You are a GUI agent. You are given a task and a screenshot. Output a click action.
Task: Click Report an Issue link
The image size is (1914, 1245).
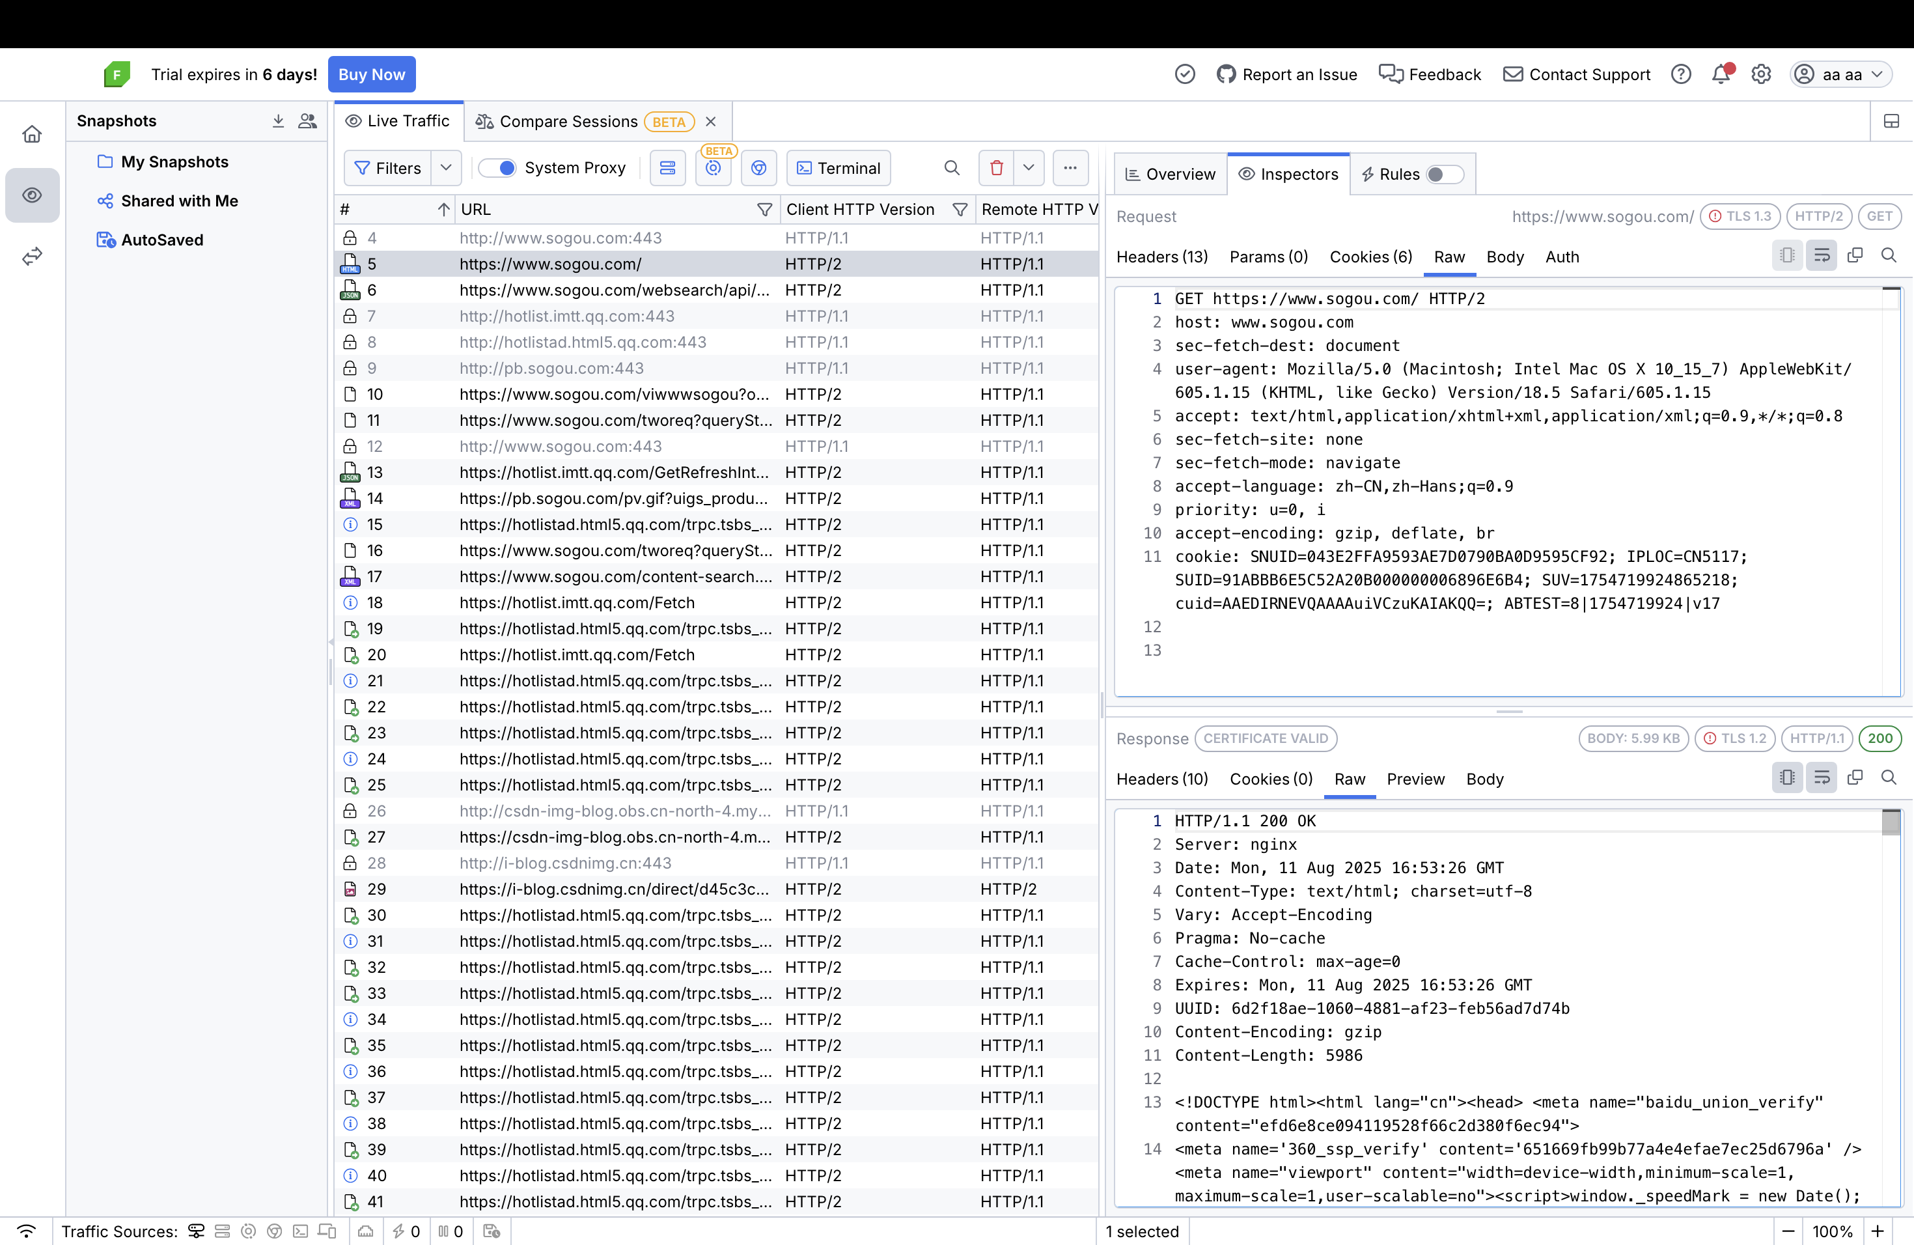(x=1286, y=74)
